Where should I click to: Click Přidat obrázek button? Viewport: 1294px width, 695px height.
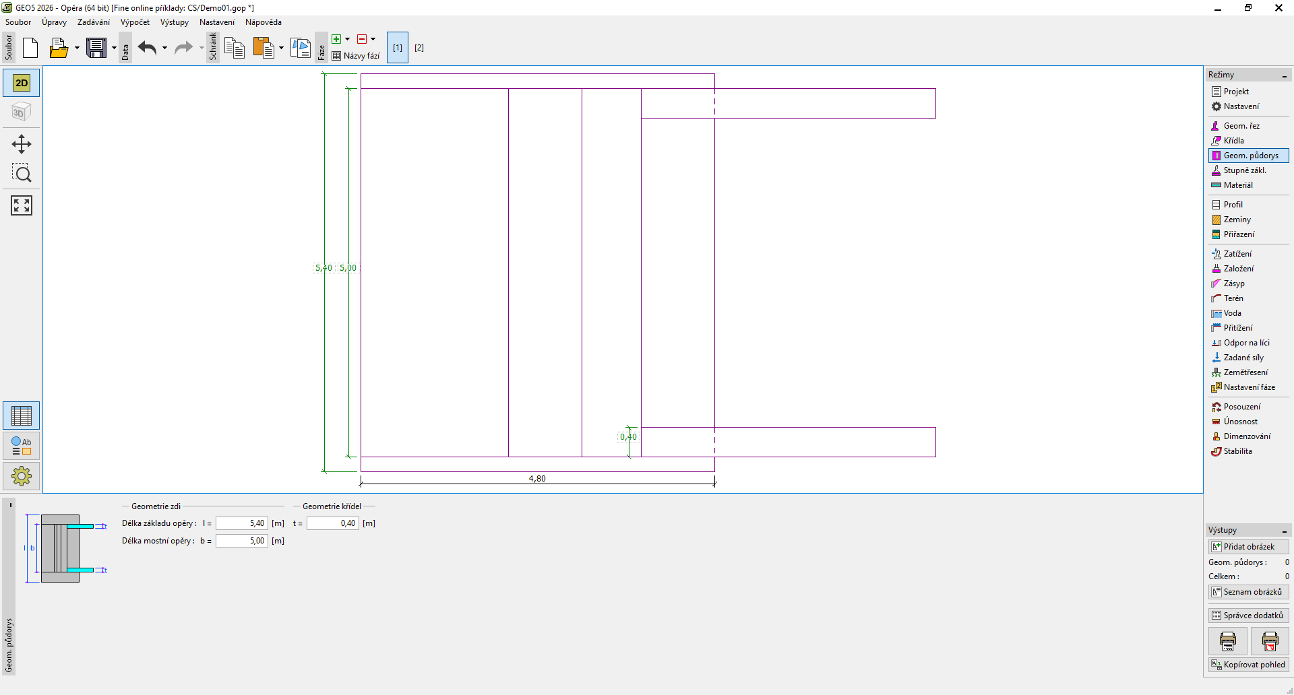click(x=1248, y=547)
